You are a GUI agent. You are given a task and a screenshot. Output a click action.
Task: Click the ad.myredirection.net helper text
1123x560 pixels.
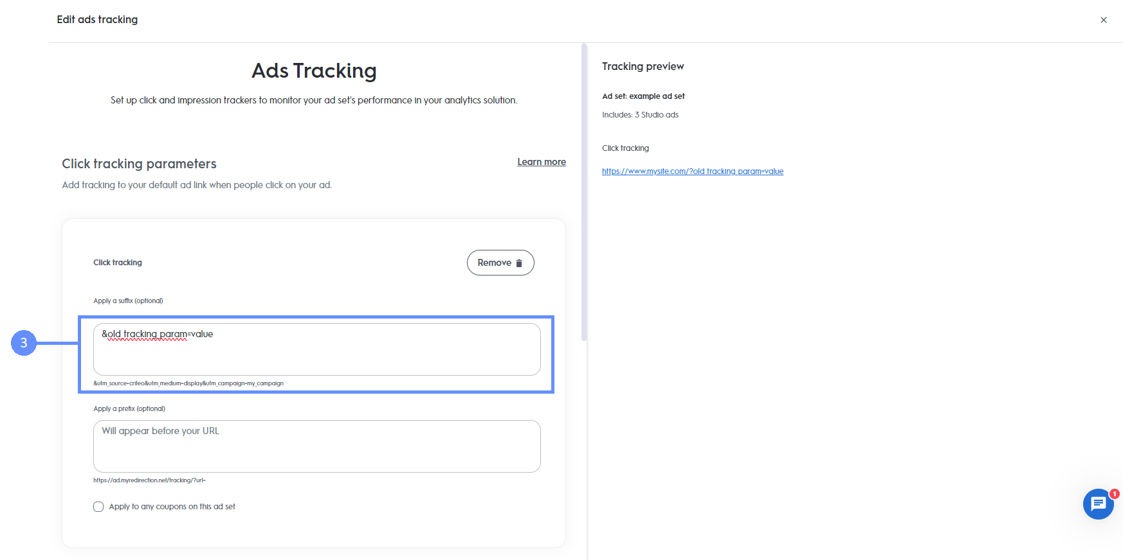149,480
